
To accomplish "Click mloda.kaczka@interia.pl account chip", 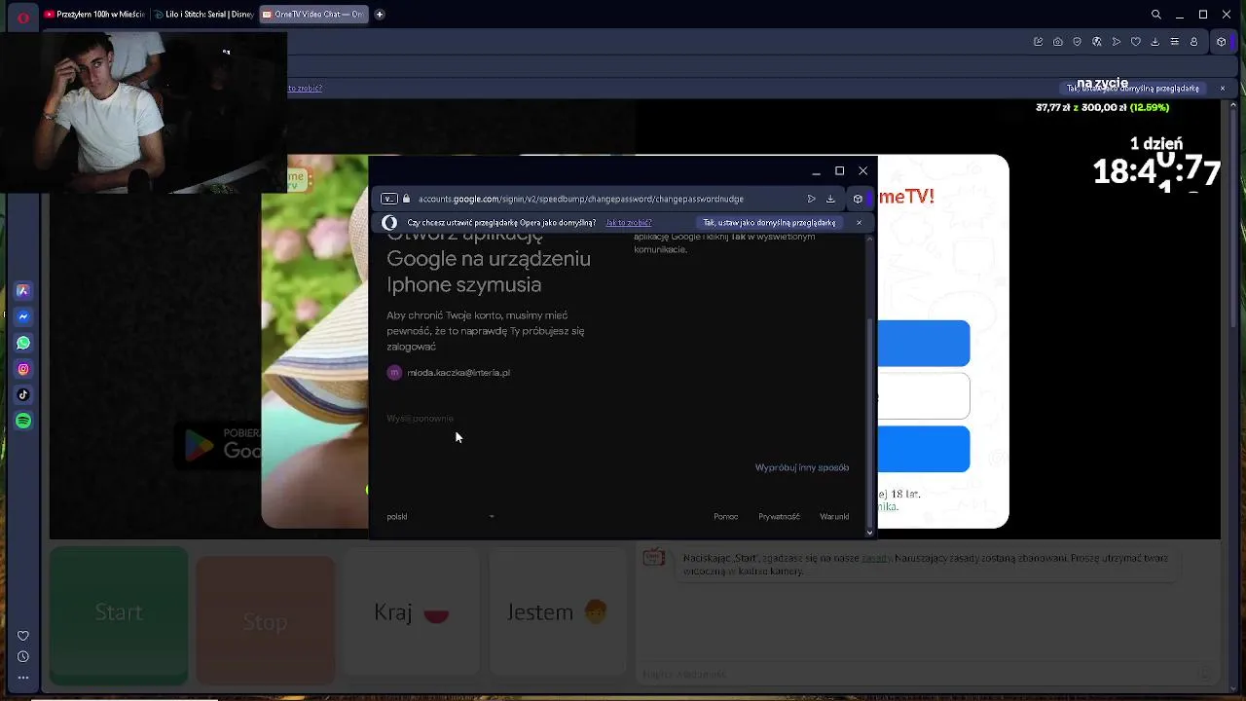I will (449, 373).
